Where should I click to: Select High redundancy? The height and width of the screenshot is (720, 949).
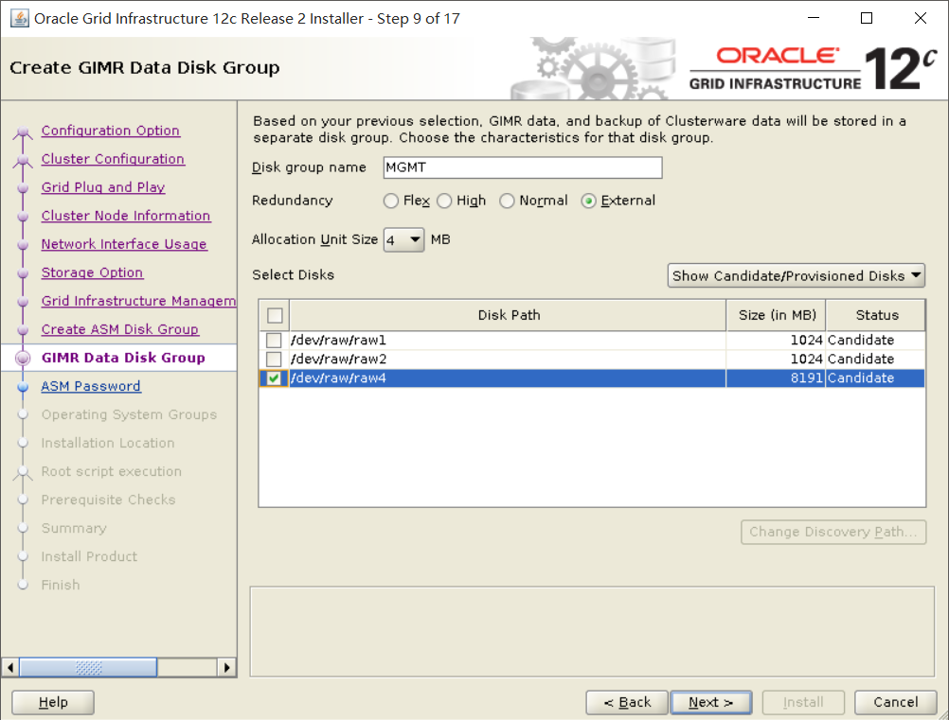[x=444, y=201]
